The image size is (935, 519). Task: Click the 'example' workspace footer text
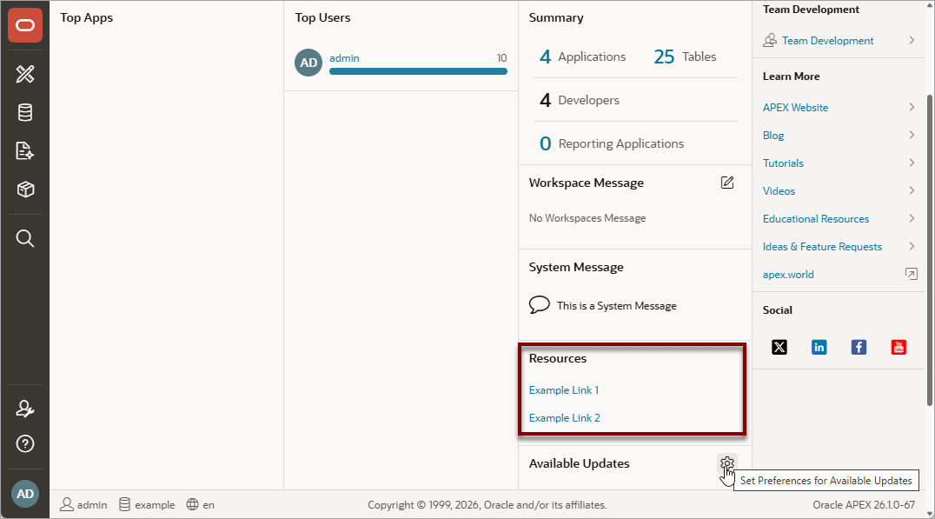tap(155, 505)
